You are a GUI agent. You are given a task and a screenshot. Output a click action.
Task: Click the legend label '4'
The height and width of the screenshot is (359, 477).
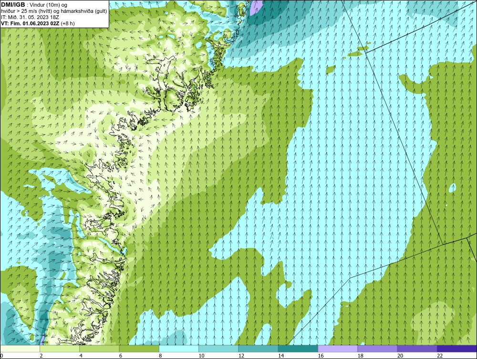pos(81,356)
